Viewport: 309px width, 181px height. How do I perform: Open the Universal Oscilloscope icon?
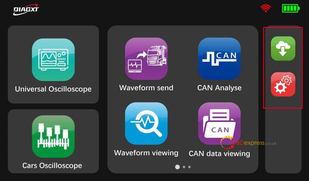pos(53,60)
